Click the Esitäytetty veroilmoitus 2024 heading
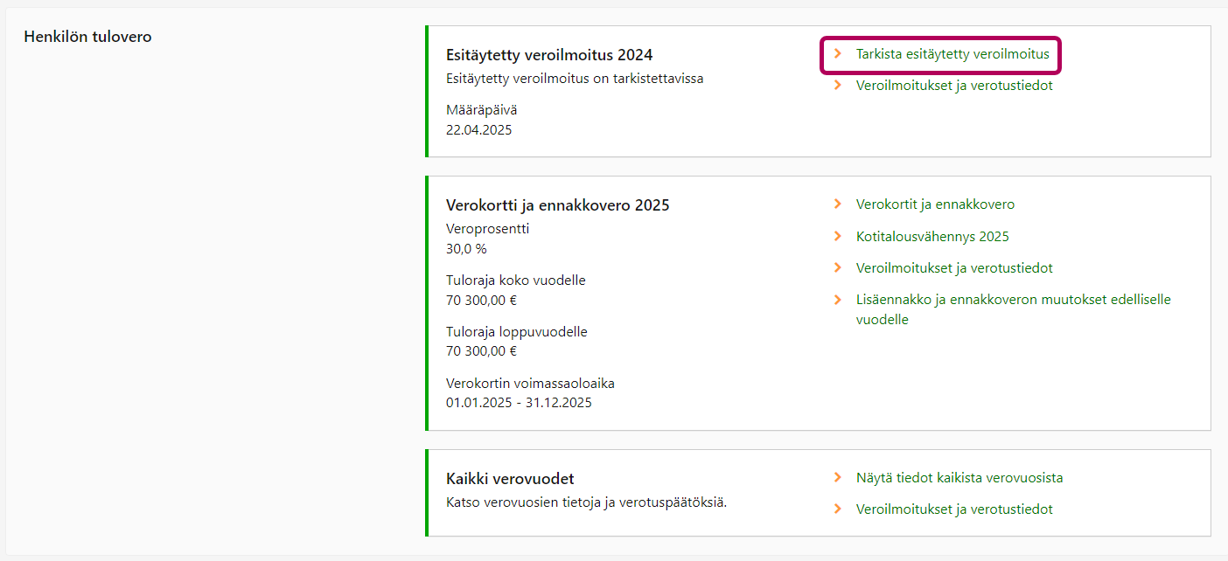 tap(549, 55)
